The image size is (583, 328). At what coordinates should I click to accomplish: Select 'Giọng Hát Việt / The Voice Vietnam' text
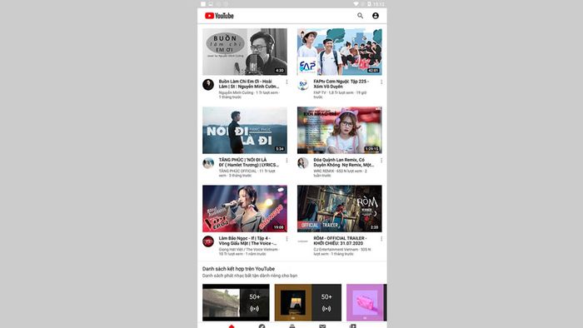(x=248, y=250)
